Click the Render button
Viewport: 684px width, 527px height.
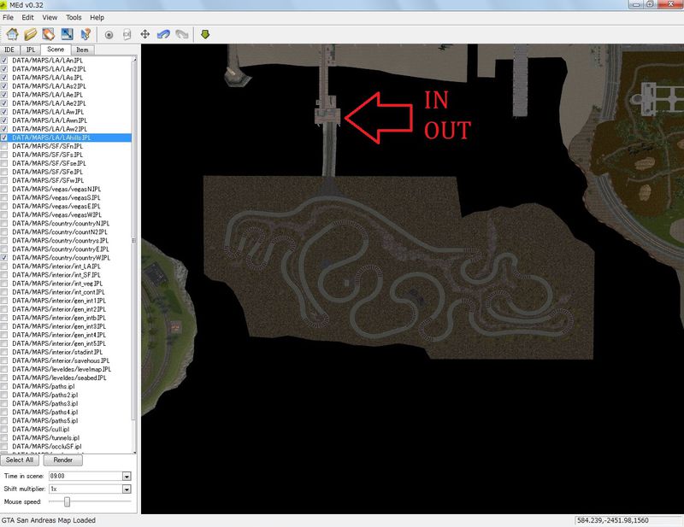point(62,460)
